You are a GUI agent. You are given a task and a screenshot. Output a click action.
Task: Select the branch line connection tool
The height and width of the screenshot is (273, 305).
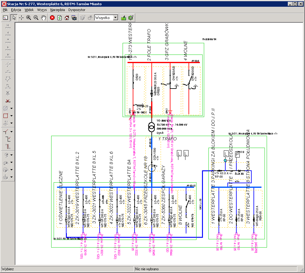click(x=6, y=132)
